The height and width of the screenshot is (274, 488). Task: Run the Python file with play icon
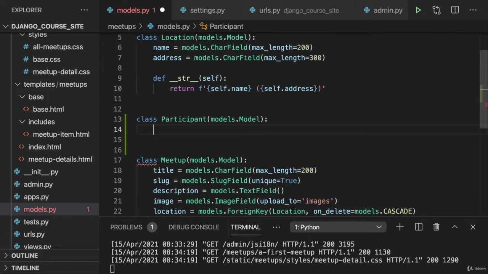click(418, 10)
